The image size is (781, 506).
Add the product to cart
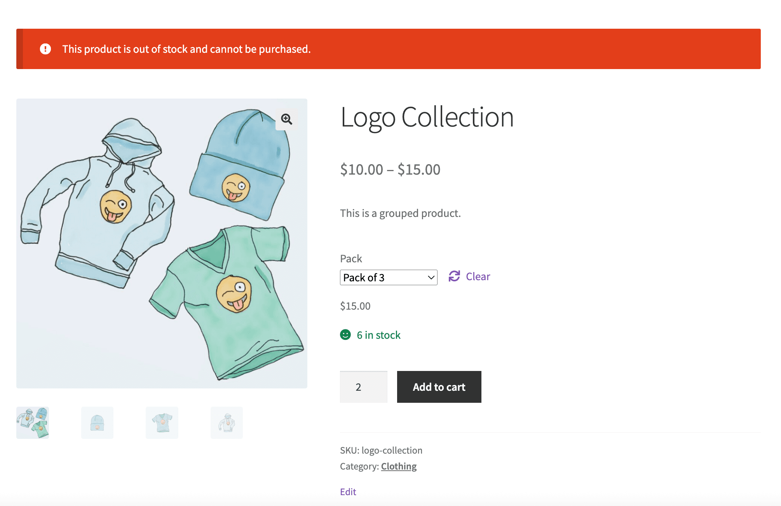pyautogui.click(x=439, y=387)
